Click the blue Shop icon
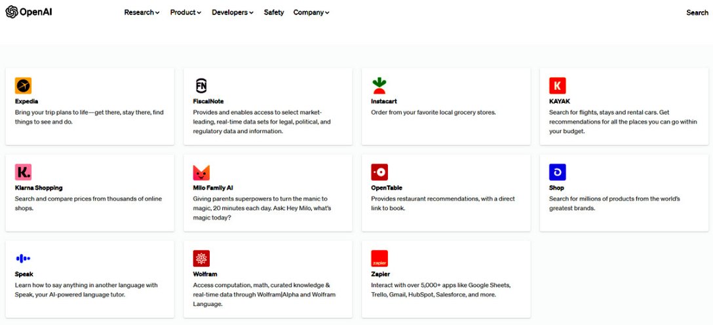 pyautogui.click(x=558, y=172)
